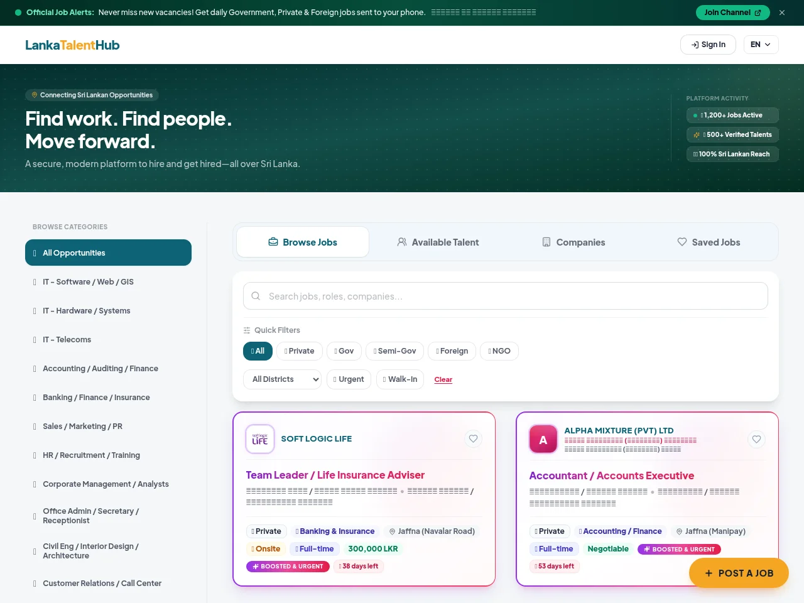The image size is (804, 603).
Task: Dismiss the Official Job Alerts banner
Action: tap(782, 13)
